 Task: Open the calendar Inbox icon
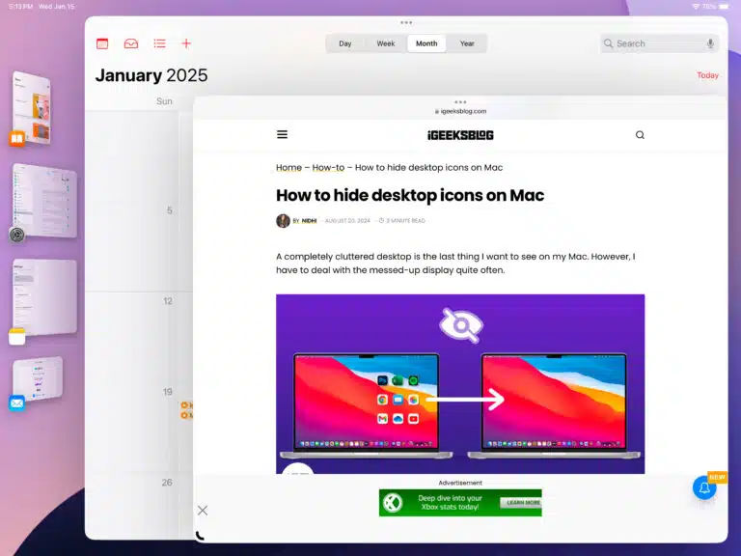(130, 43)
